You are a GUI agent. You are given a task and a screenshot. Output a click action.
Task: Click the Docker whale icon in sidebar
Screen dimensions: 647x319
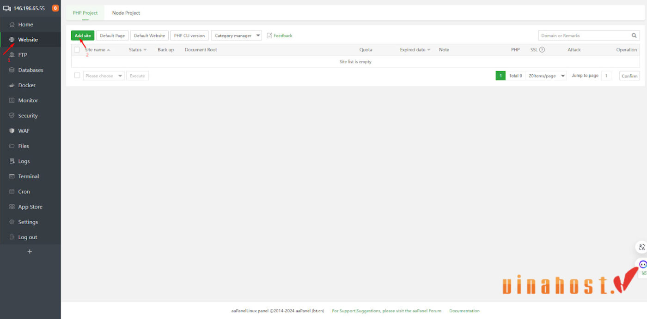pos(12,85)
